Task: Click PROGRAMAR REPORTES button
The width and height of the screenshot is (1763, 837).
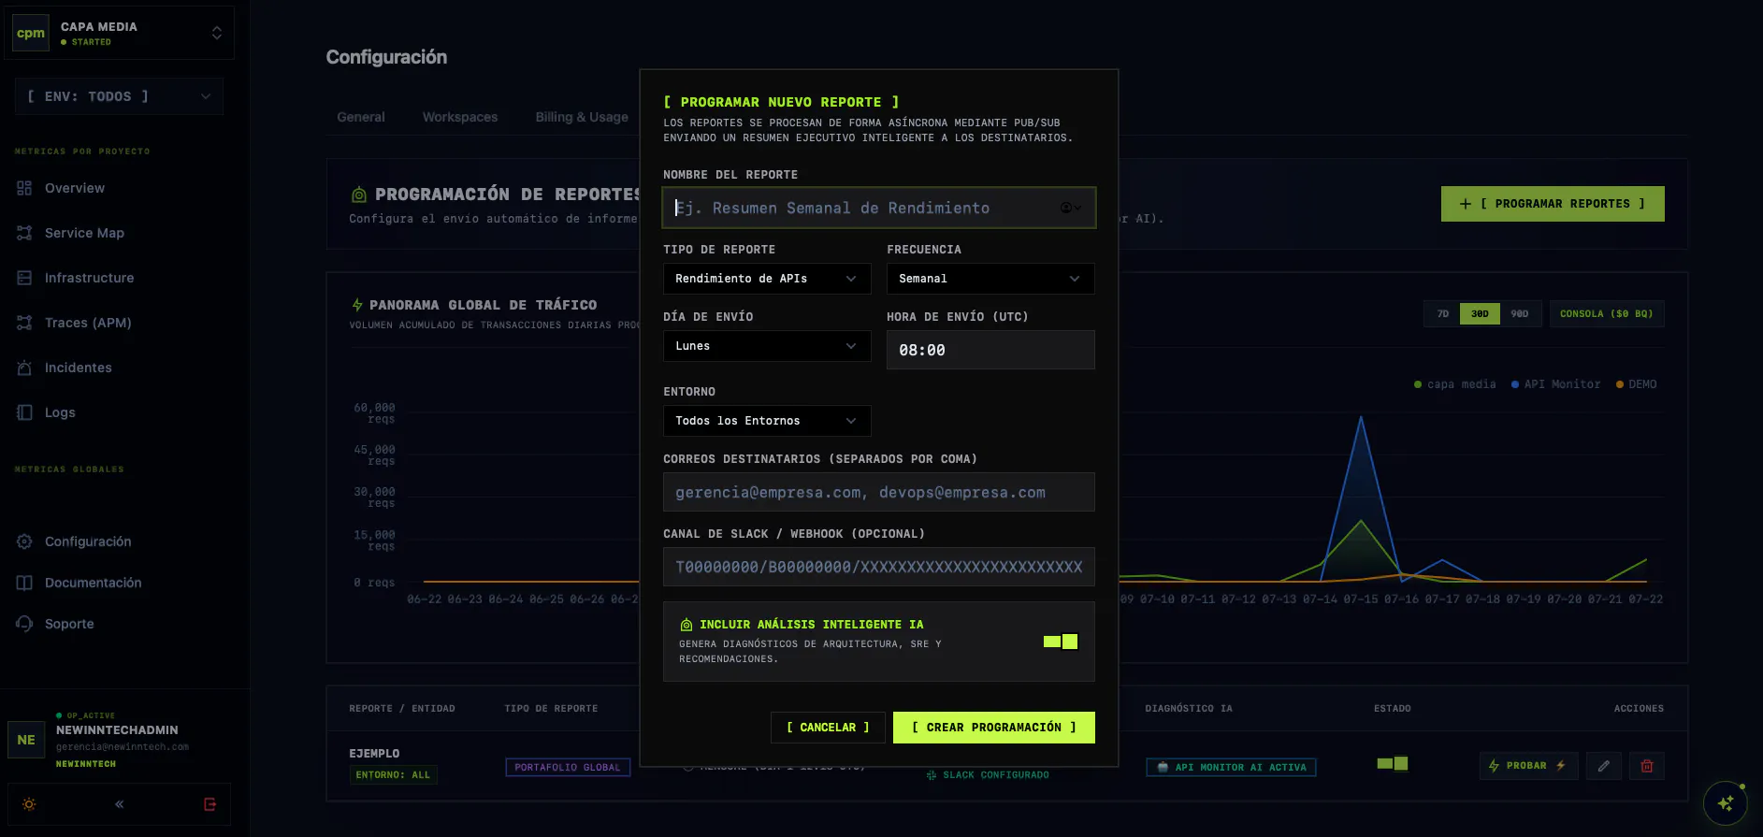Action: tap(1553, 204)
